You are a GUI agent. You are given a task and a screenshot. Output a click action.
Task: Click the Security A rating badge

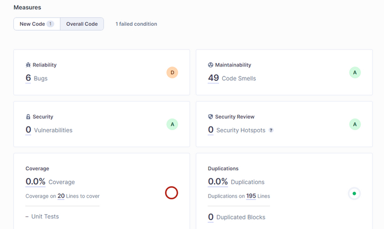click(172, 124)
